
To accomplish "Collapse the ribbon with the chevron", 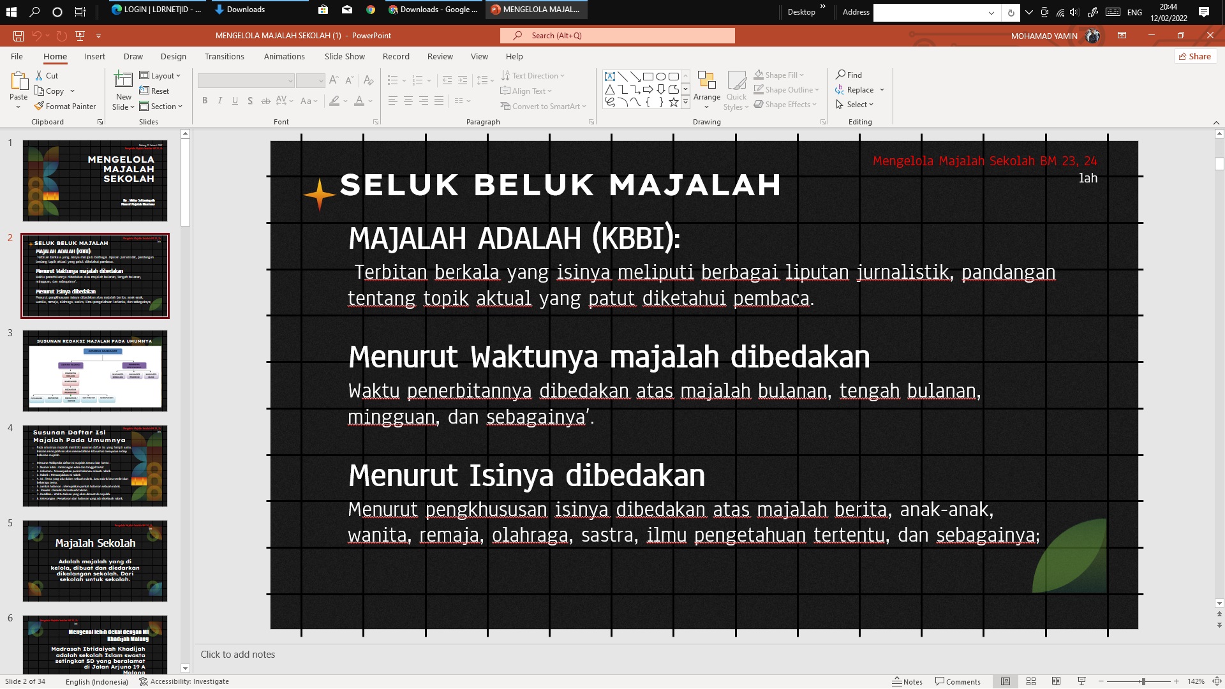I will click(x=1216, y=122).
